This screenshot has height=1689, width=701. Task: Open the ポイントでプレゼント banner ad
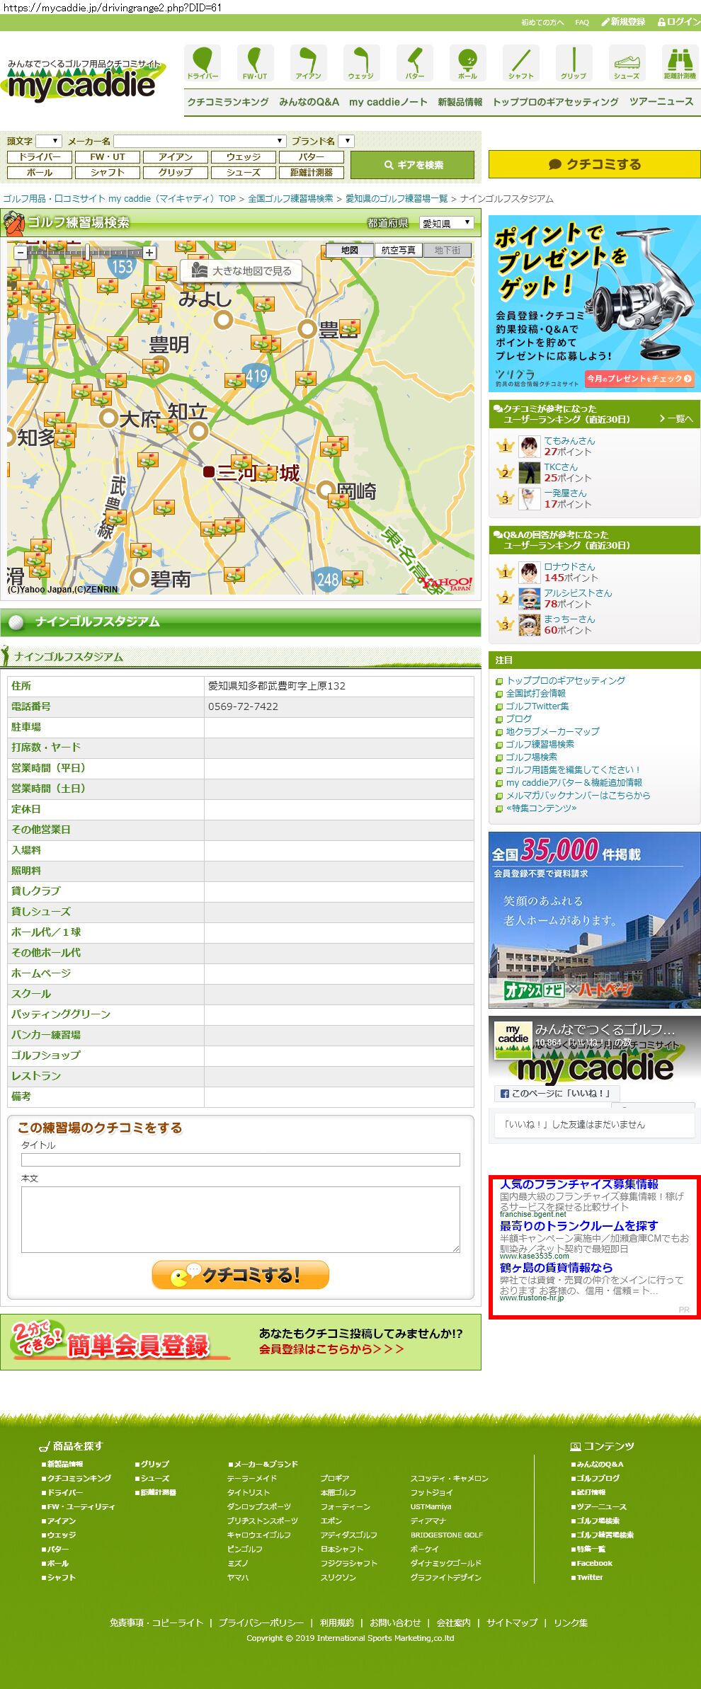595,304
